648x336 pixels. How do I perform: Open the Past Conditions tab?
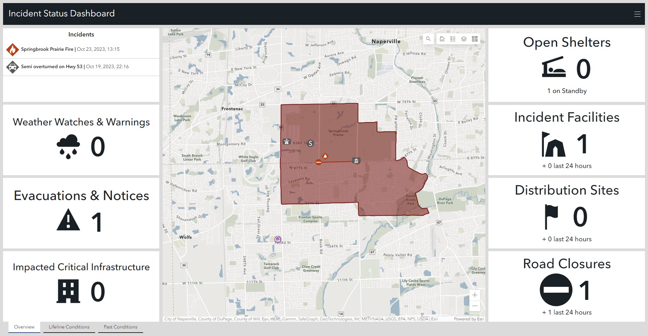pyautogui.click(x=120, y=327)
